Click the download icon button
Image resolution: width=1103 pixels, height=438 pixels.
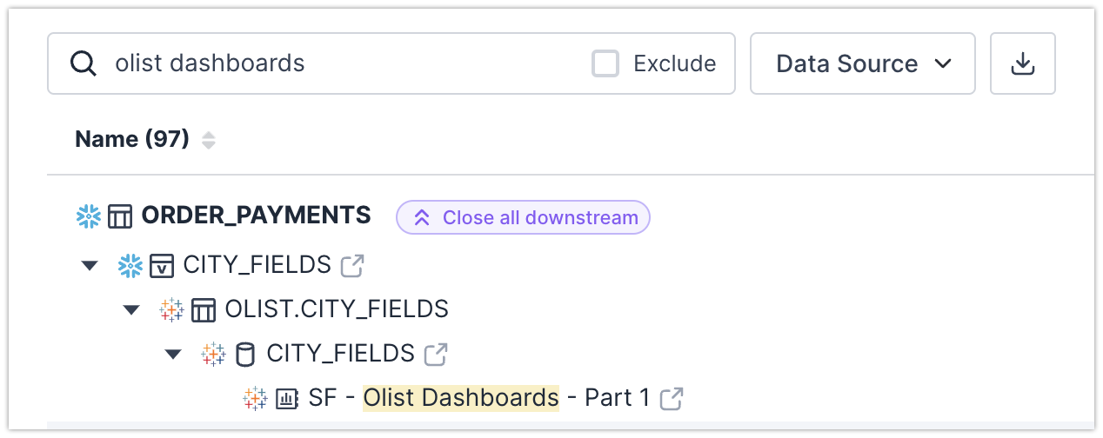point(1022,63)
